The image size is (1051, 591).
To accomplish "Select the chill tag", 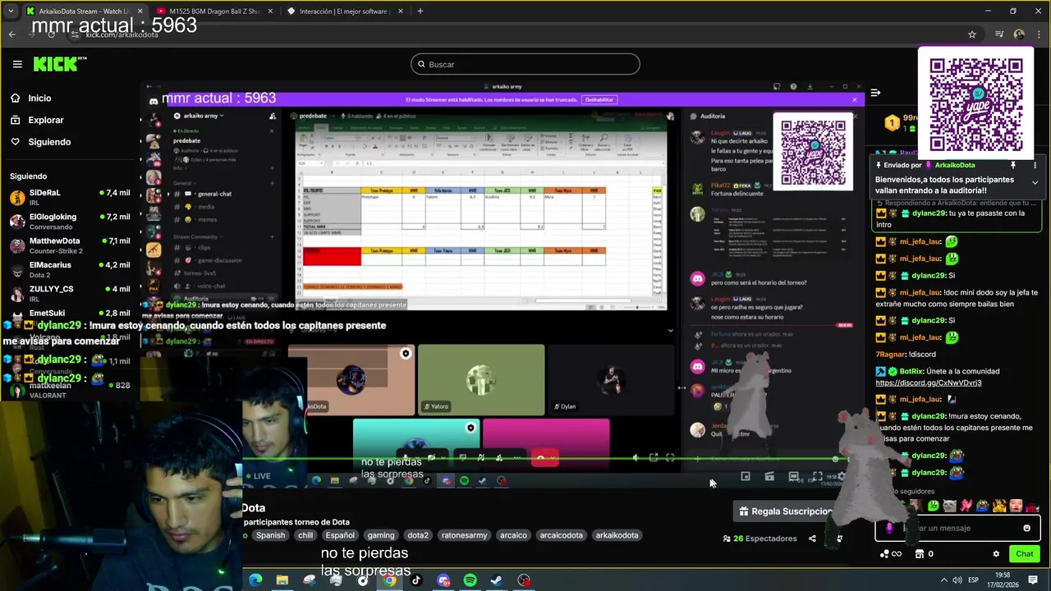I will [x=305, y=535].
